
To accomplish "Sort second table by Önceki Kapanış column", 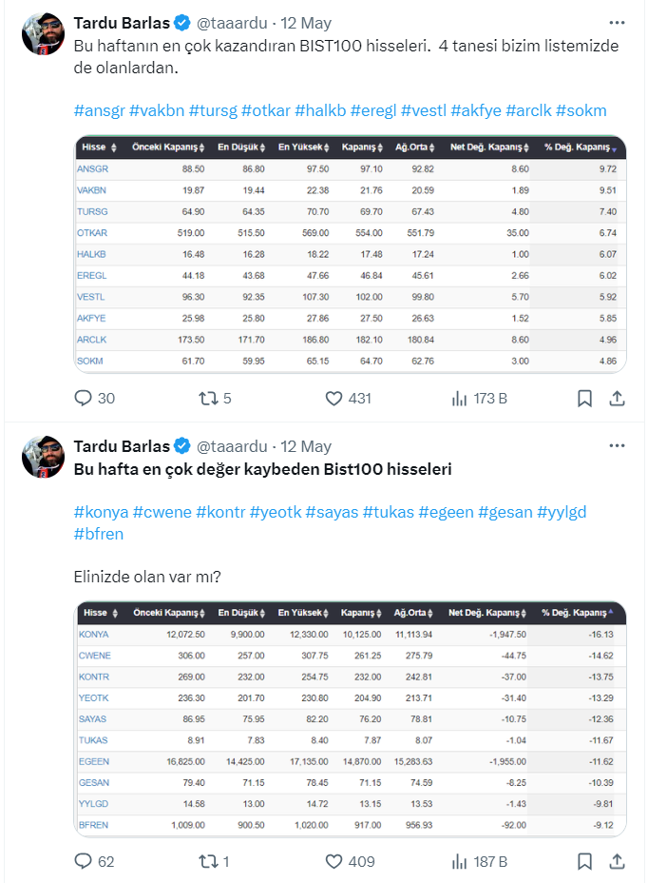I will 170,613.
